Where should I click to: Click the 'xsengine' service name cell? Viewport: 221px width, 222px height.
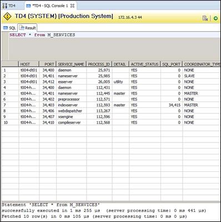[71, 117]
